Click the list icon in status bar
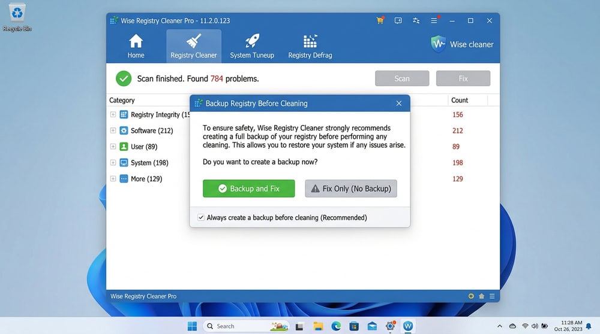The width and height of the screenshot is (600, 334). 492,296
